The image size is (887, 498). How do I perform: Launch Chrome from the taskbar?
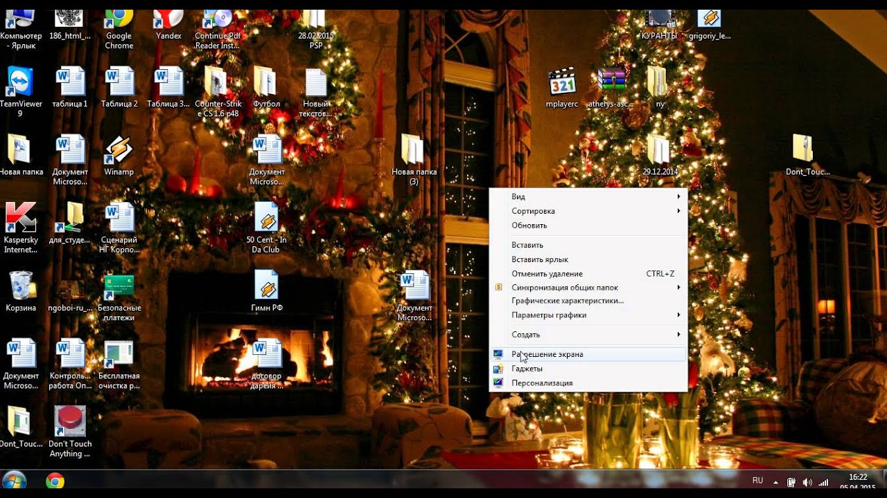pyautogui.click(x=55, y=481)
